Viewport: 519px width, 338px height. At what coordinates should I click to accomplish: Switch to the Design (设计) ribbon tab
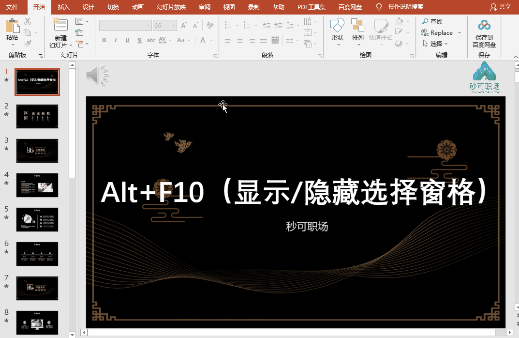click(88, 7)
